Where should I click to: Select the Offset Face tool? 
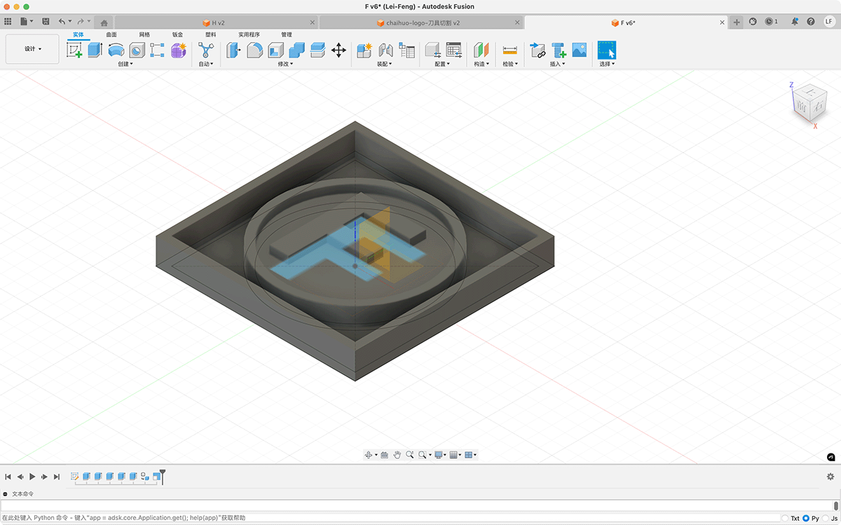[317, 50]
